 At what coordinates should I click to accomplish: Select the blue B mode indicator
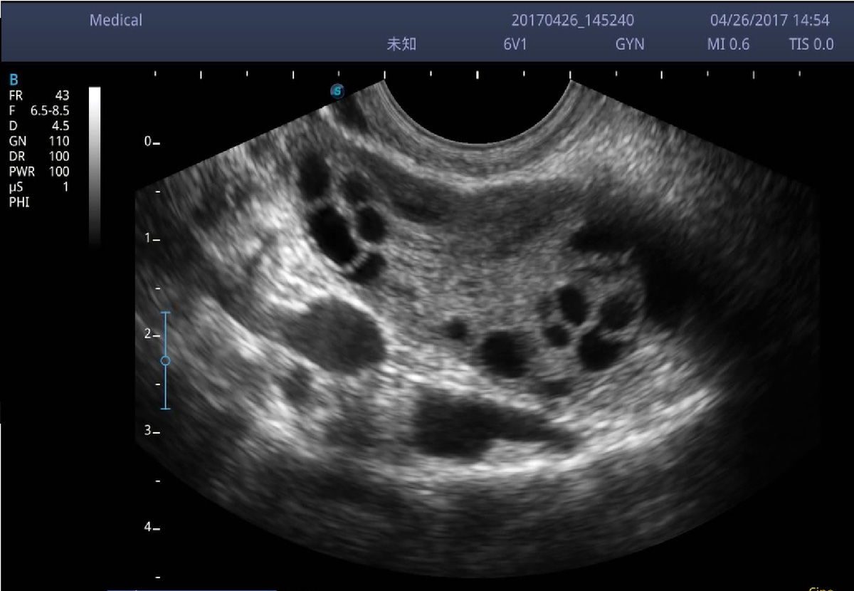13,80
